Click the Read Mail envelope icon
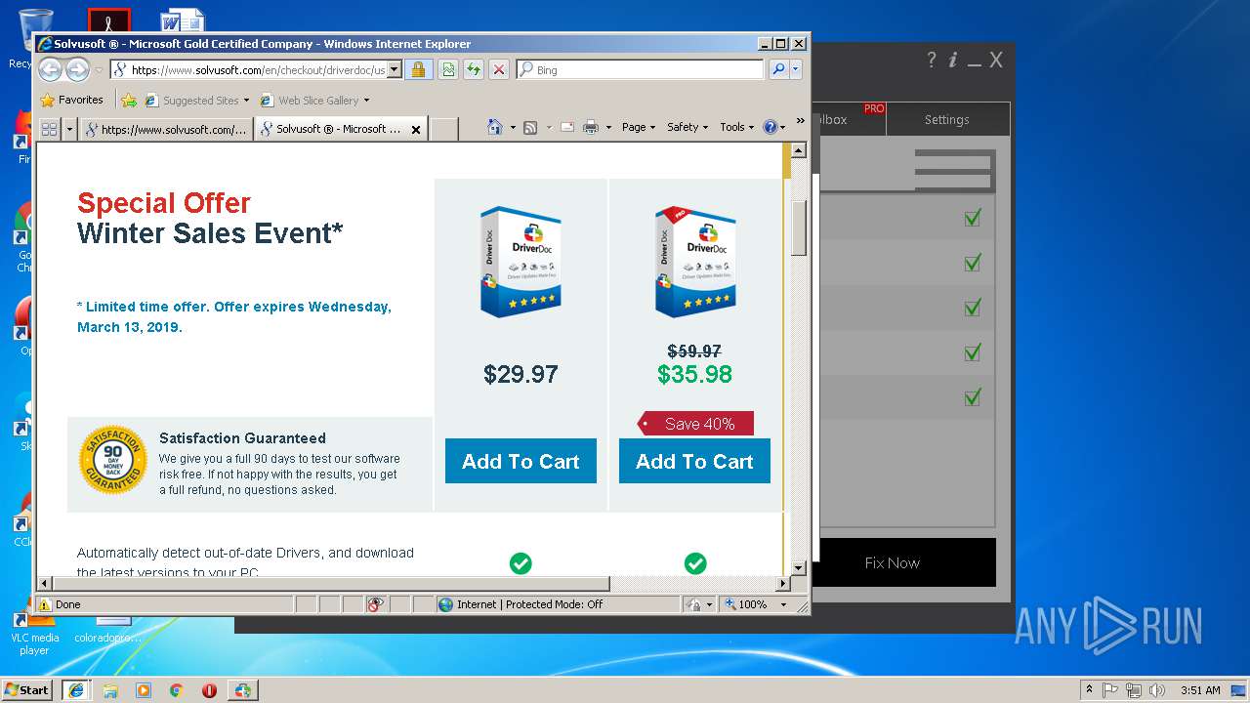This screenshot has height=703, width=1250. 566,127
